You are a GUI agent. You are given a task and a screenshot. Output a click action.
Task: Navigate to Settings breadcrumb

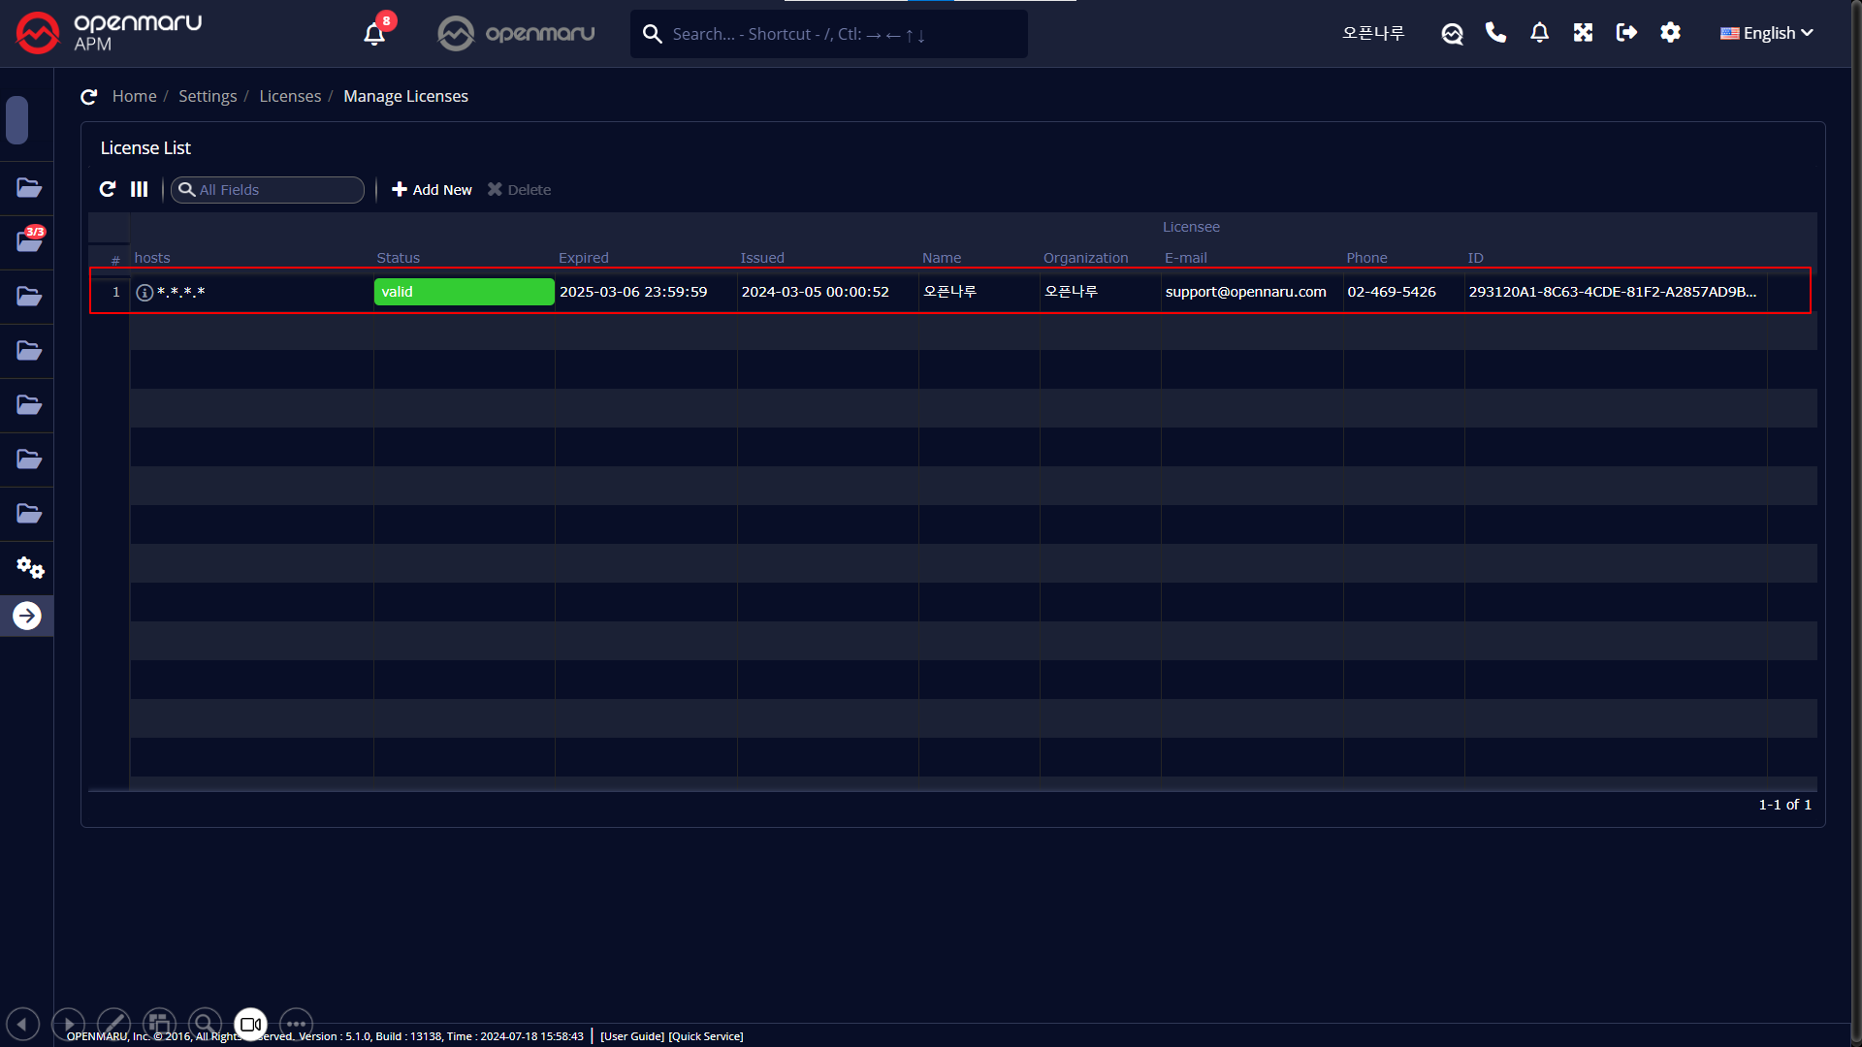point(208,96)
